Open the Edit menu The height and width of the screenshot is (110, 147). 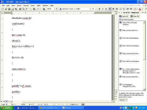(8, 5)
